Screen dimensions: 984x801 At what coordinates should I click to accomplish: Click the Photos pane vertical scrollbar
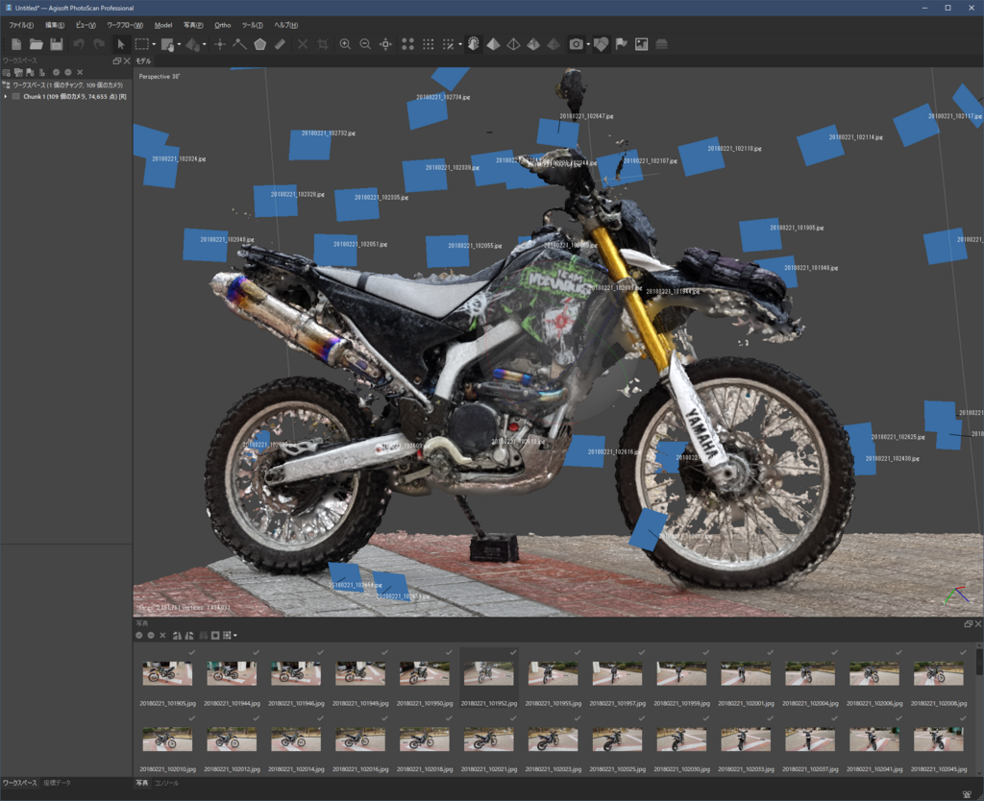pos(979,712)
